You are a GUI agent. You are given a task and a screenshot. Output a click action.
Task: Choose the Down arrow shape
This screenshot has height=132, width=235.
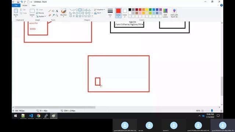click(70, 16)
